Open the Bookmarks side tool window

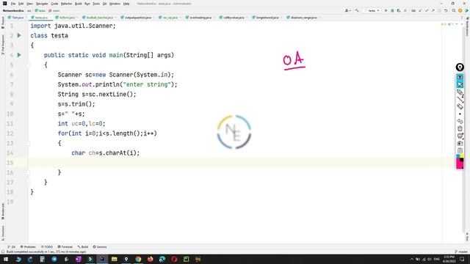click(x=3, y=210)
